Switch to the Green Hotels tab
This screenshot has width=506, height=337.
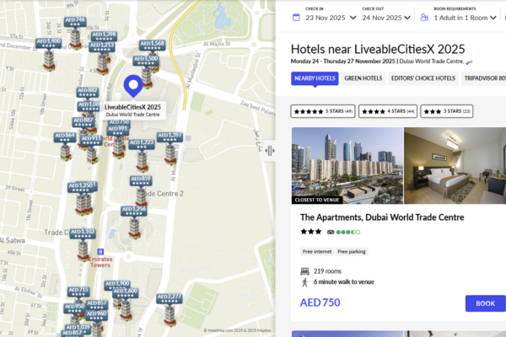coord(363,78)
